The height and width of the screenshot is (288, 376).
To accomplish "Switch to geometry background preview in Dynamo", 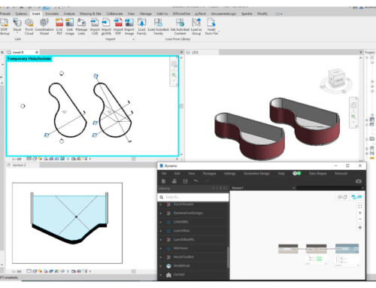I will [x=342, y=197].
